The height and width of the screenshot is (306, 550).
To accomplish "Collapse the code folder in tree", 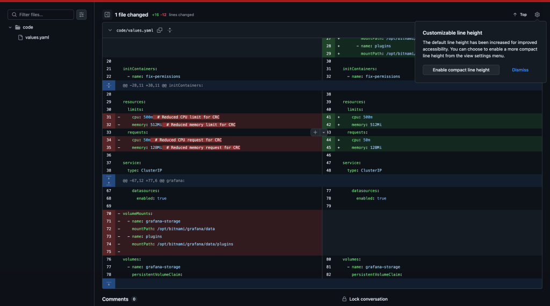I will [x=10, y=27].
